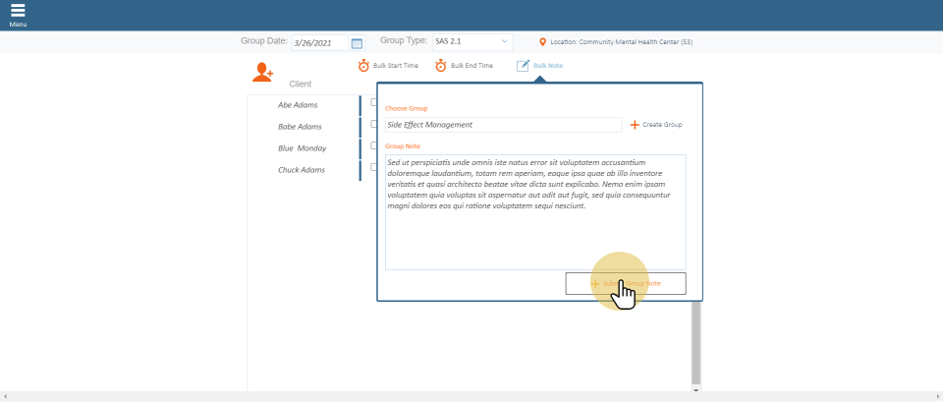
Task: Tick the checkbox for Babe Adams
Action: (373, 124)
